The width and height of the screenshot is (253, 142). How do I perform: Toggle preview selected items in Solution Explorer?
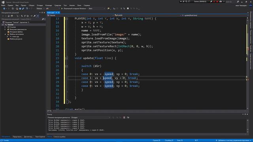click(38, 16)
